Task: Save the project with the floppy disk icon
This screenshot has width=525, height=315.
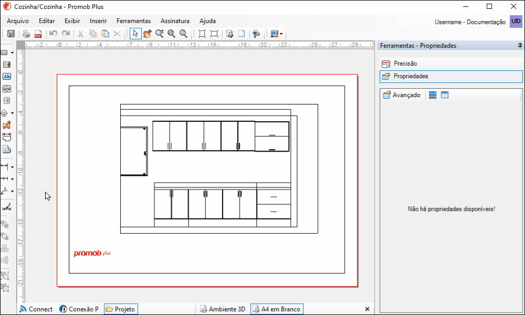Action: click(x=10, y=34)
